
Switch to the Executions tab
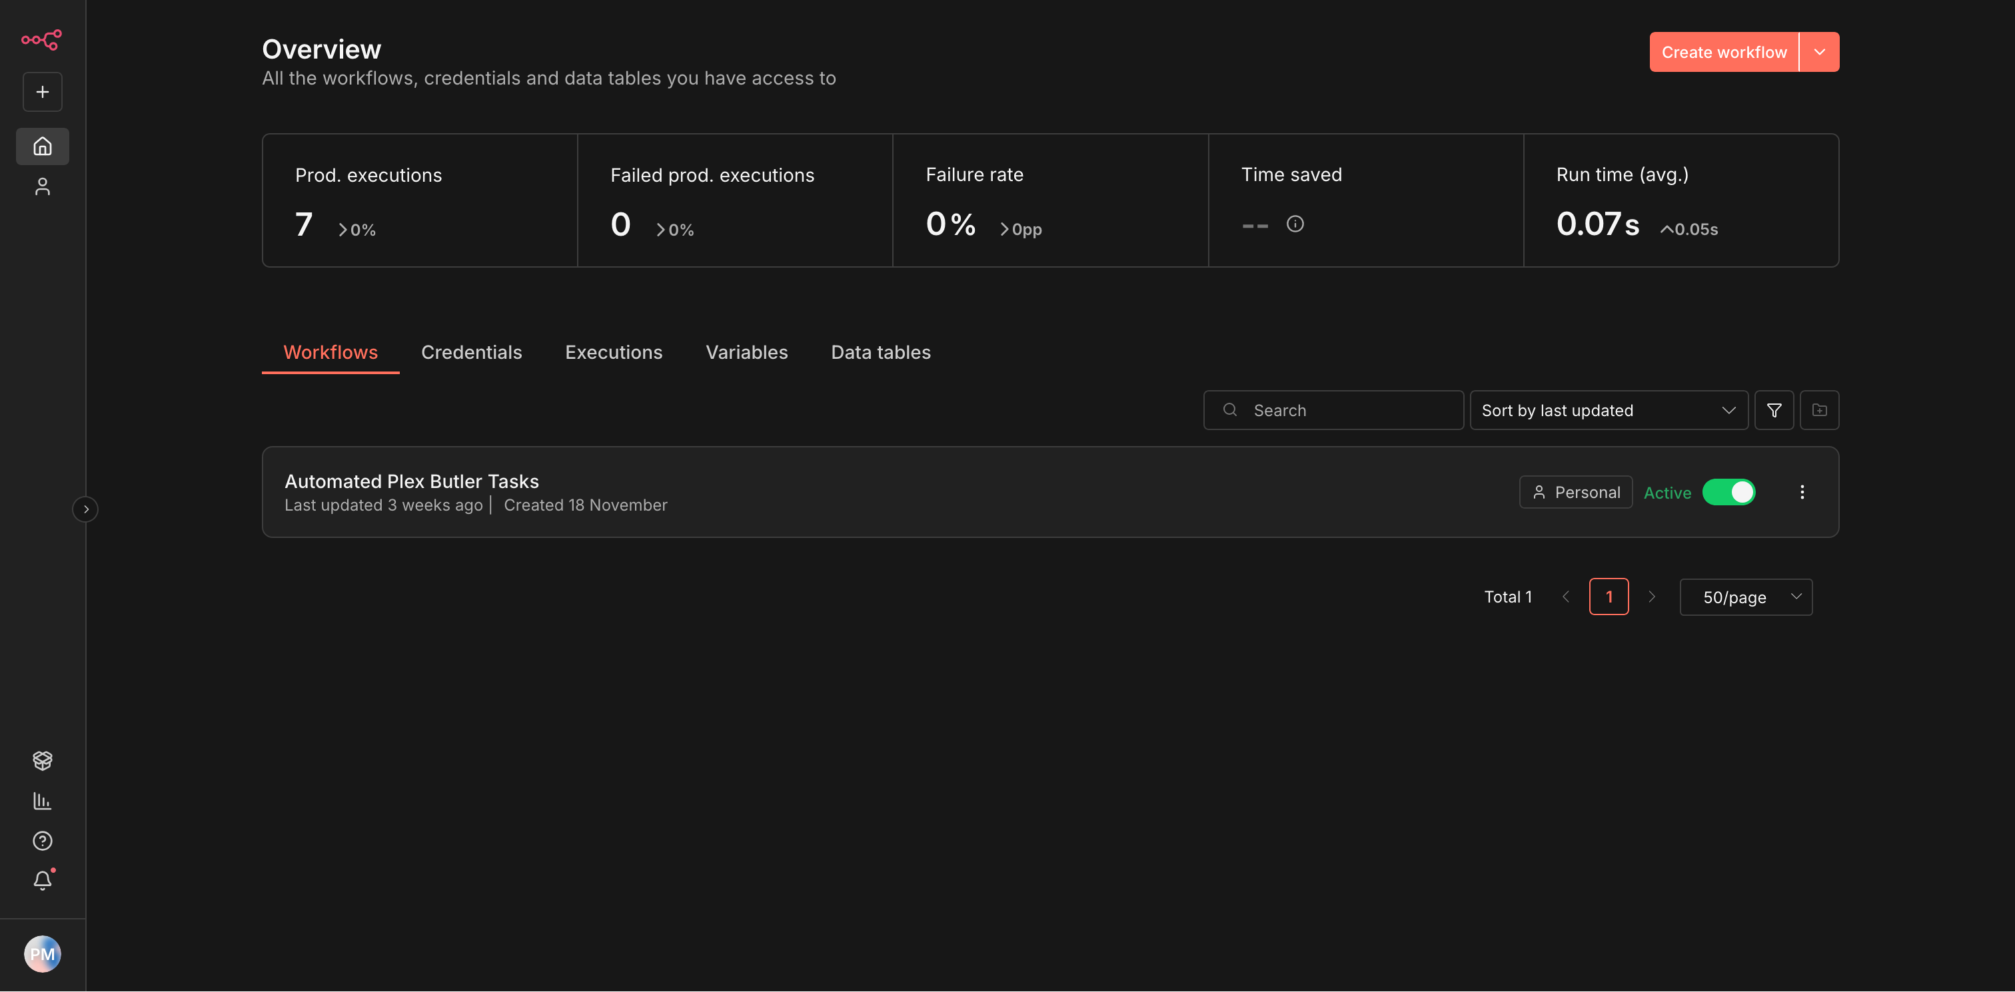coord(613,353)
